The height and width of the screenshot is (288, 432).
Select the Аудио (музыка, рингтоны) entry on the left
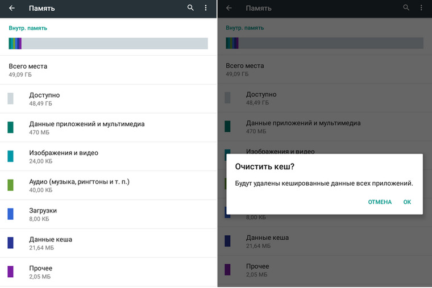(x=108, y=186)
